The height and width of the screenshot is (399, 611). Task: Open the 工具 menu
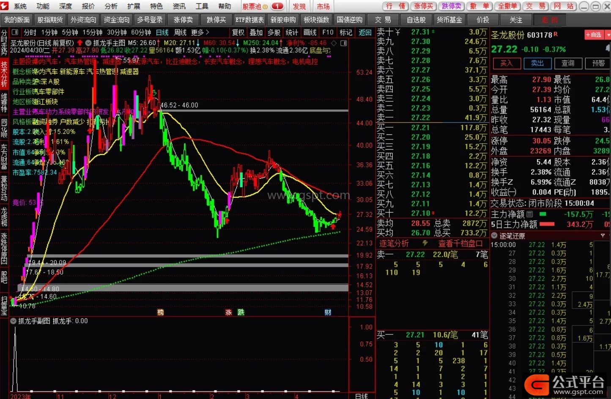coord(202,6)
